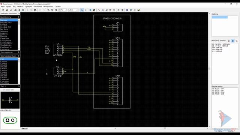Select CAP300 component
The image size is (240, 135).
[x=9, y=68]
